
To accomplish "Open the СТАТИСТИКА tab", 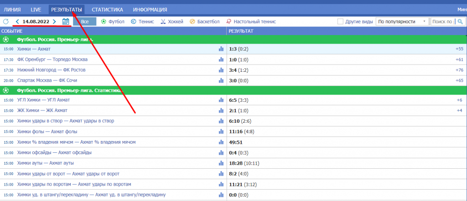I will (107, 9).
